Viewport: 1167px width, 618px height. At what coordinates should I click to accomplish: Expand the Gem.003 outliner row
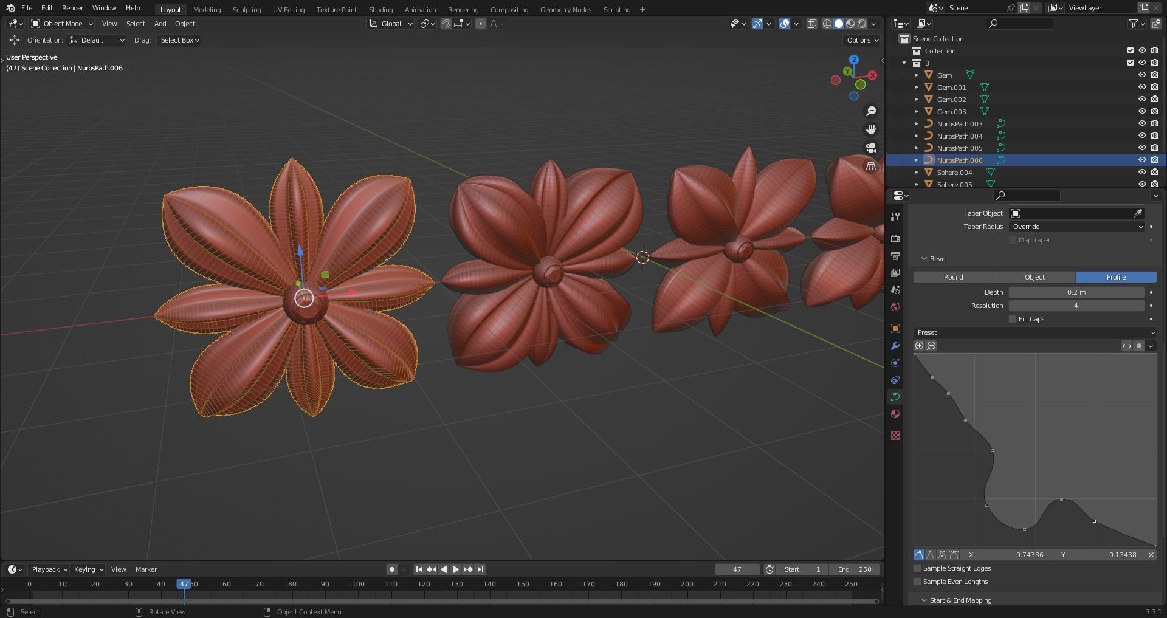pyautogui.click(x=916, y=111)
